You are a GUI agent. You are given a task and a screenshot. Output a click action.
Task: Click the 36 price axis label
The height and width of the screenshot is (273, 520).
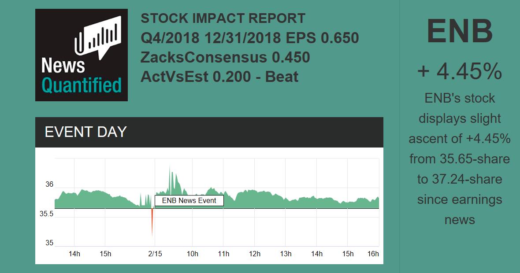(x=49, y=184)
